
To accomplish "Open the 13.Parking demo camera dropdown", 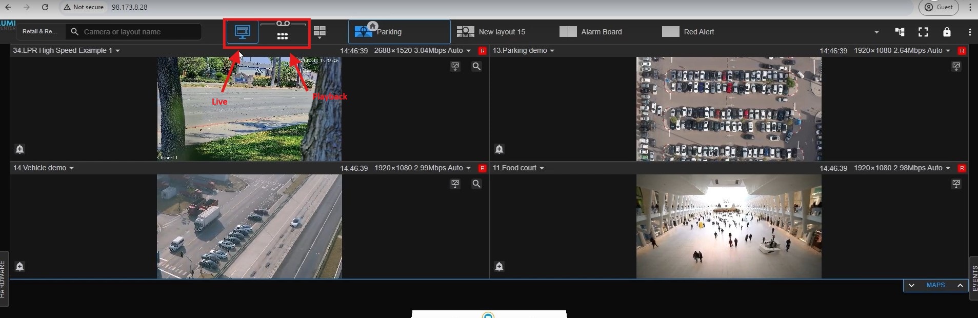I will point(552,51).
